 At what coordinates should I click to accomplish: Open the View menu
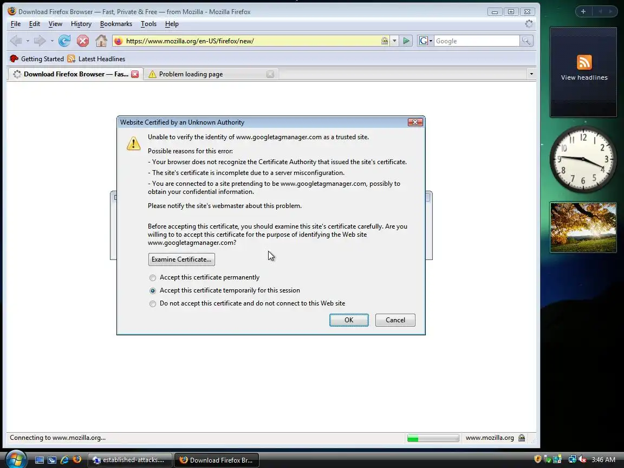tap(55, 24)
